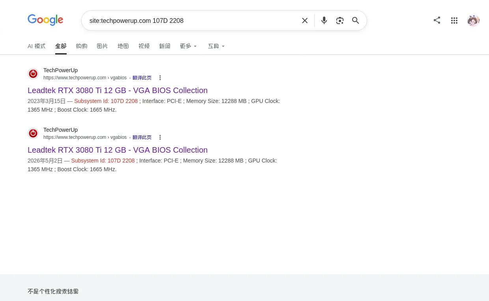Switch to AI 模式 tab
The height and width of the screenshot is (301, 489).
[x=36, y=46]
